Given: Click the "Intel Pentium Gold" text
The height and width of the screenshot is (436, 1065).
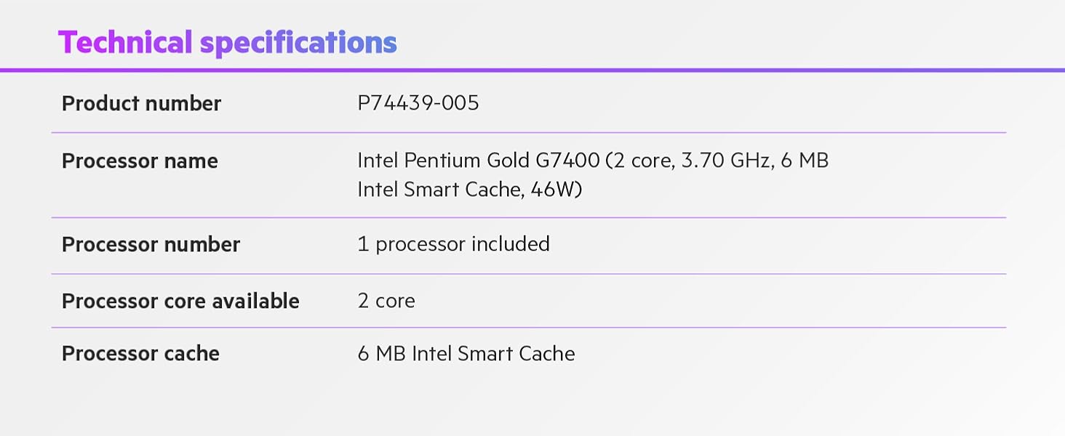Looking at the screenshot, I should tap(443, 160).
